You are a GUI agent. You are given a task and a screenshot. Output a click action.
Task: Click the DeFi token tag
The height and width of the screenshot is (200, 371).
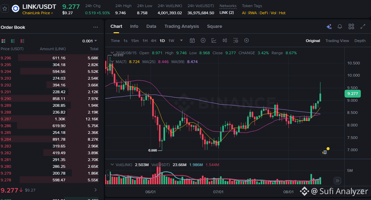263,13
